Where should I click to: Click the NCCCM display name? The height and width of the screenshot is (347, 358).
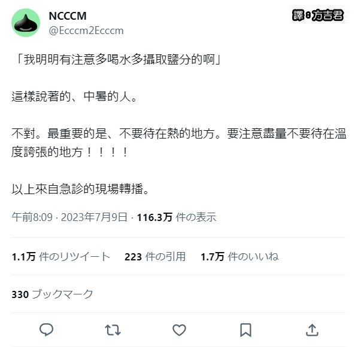pyautogui.click(x=68, y=16)
